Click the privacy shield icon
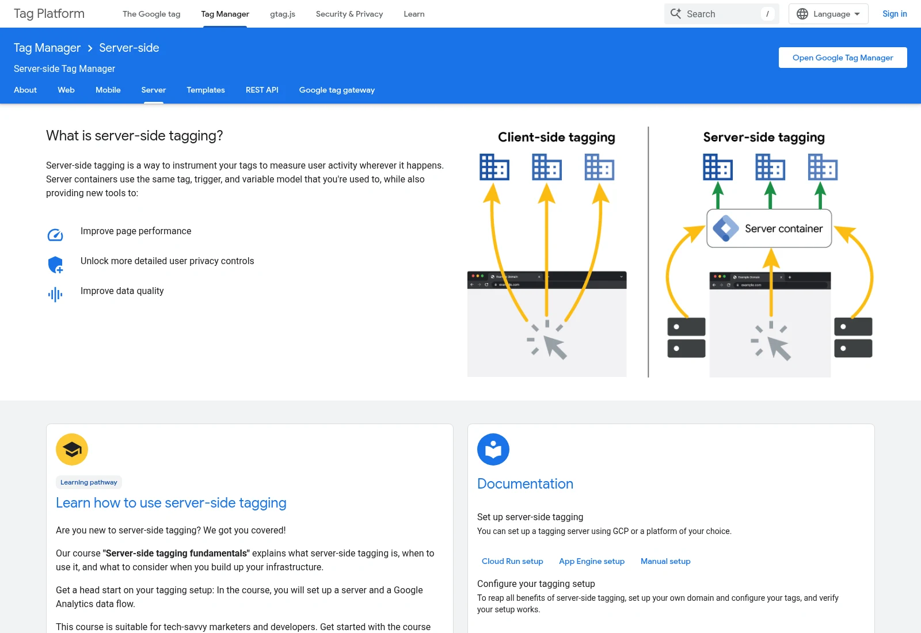The image size is (921, 633). pos(55,265)
